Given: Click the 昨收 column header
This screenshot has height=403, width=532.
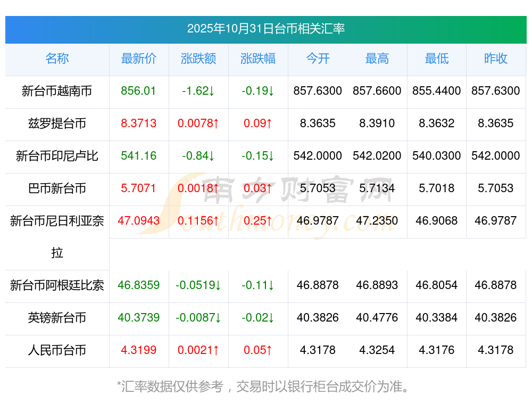Looking at the screenshot, I should (x=495, y=59).
